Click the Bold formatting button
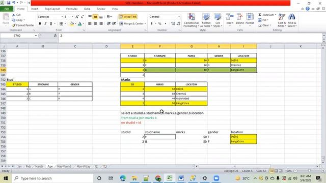The width and height of the screenshot is (326, 183). click(x=40, y=24)
